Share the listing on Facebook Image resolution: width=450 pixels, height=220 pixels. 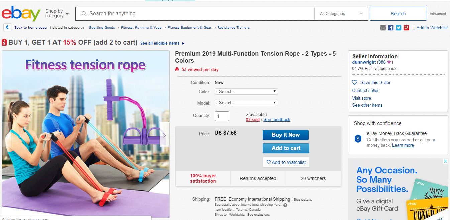click(x=391, y=28)
